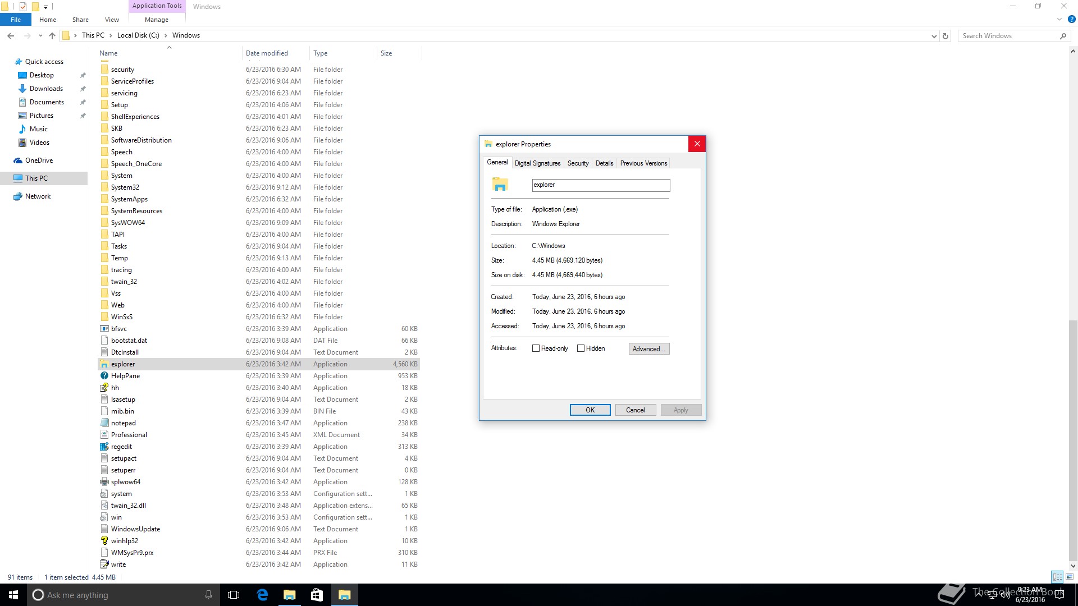
Task: Click the Professional XML document icon
Action: [x=104, y=435]
